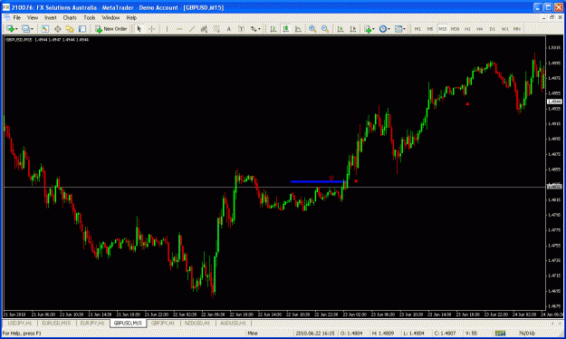Image resolution: width=566 pixels, height=339 pixels.
Task: Expand the Templates dropdown arrow
Action: click(404, 29)
